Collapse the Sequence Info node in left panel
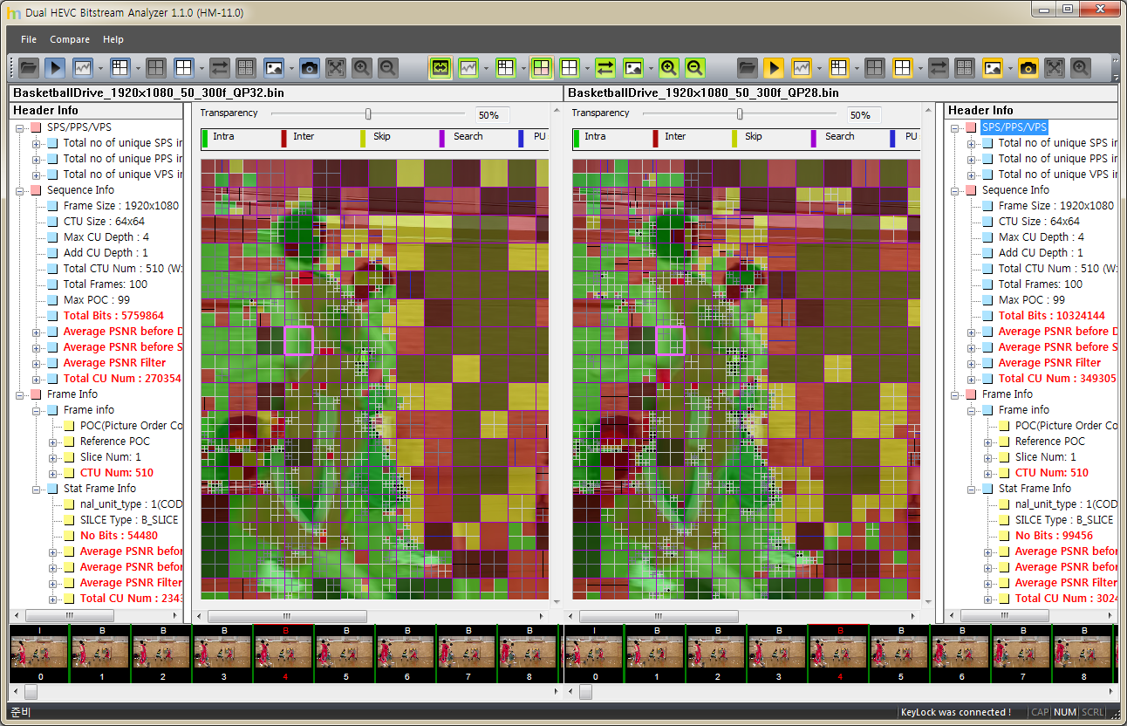This screenshot has width=1127, height=726. pos(20,190)
